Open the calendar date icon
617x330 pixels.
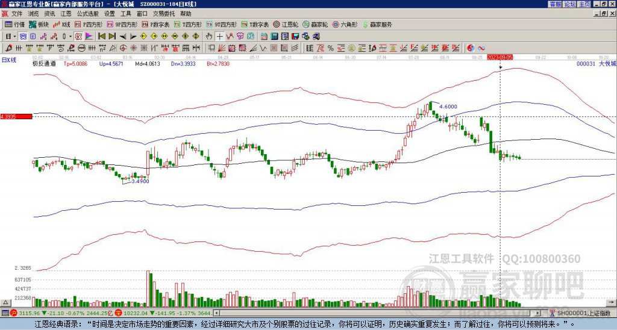264,37
